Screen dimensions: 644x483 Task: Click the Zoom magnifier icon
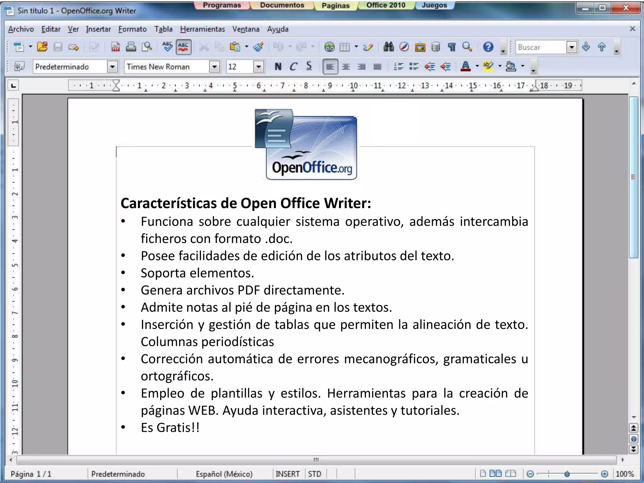point(467,47)
